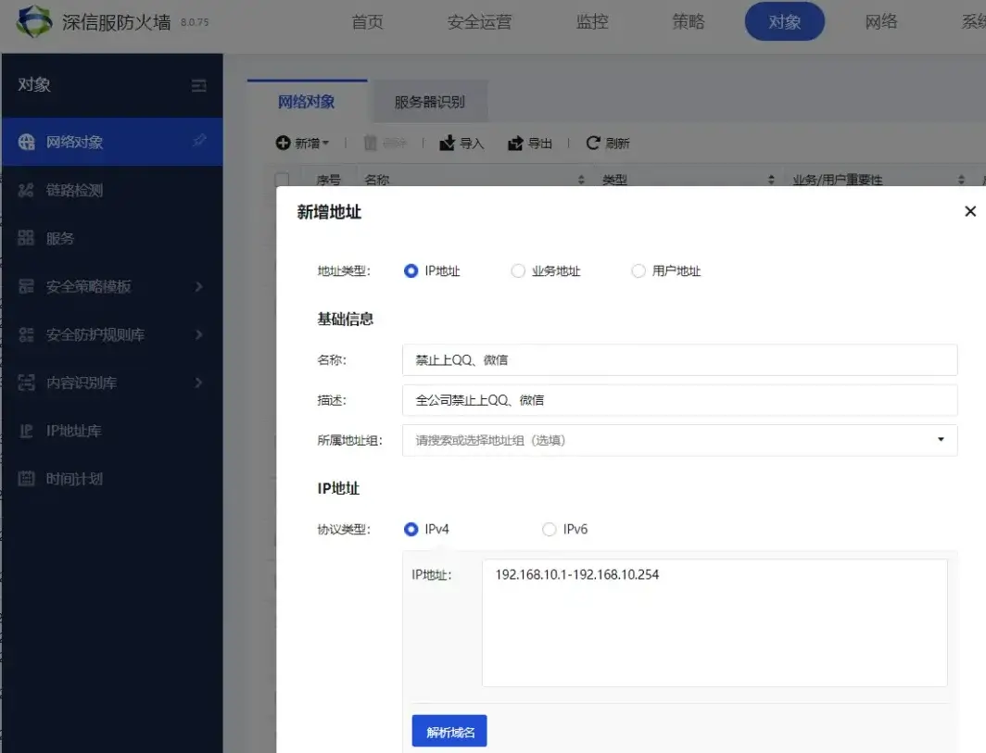This screenshot has width=986, height=753.
Task: Click the 8.0.75 version label
Action: (195, 22)
